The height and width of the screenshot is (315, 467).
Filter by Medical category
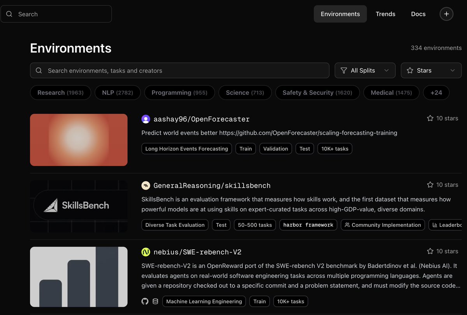tap(391, 93)
